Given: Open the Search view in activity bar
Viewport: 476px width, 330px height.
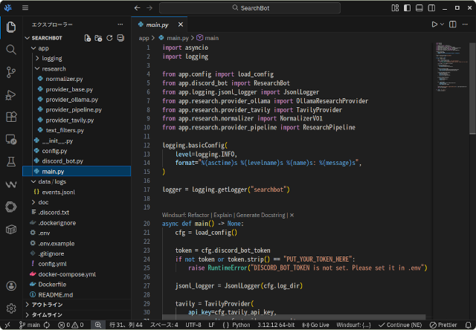Looking at the screenshot, I should (x=11, y=49).
